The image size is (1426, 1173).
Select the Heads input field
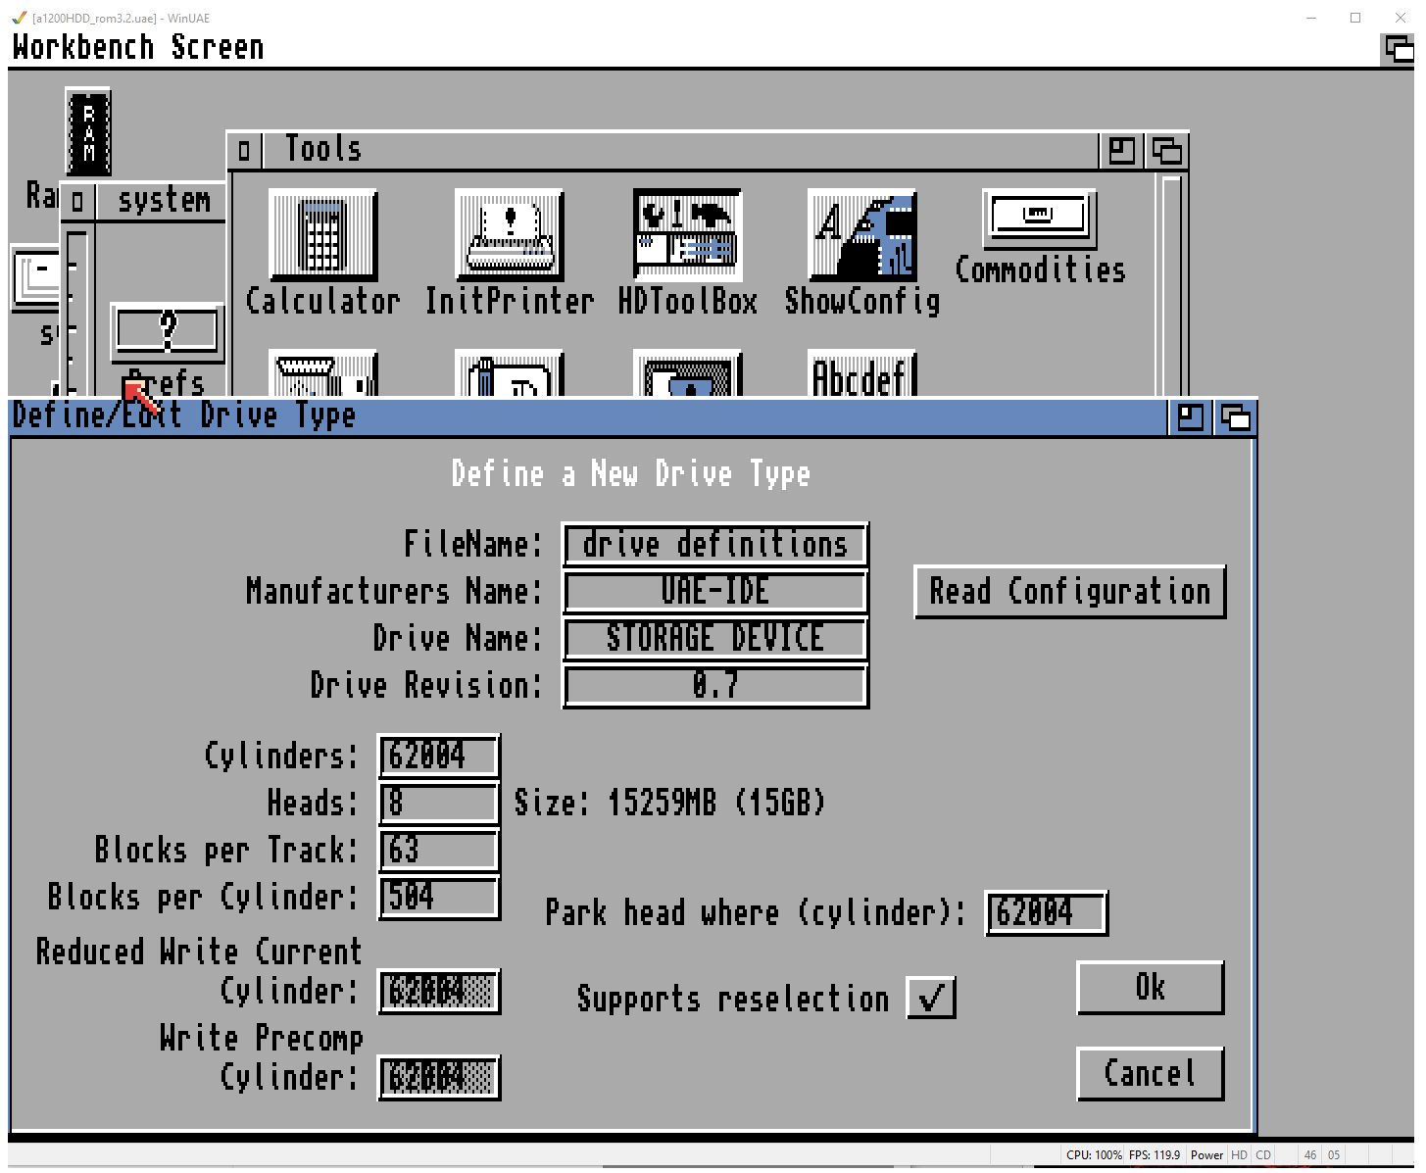(x=439, y=804)
